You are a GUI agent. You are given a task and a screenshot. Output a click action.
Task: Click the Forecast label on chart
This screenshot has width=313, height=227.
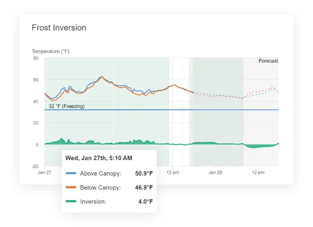coord(268,61)
